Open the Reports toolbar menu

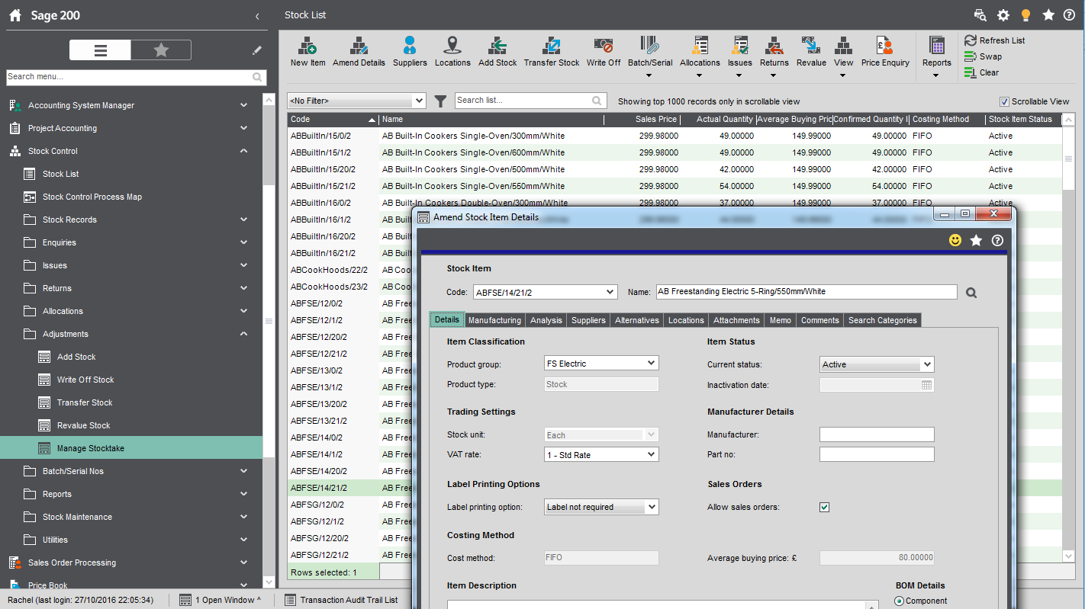click(x=936, y=56)
